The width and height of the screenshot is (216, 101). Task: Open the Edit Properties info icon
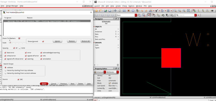133,11
